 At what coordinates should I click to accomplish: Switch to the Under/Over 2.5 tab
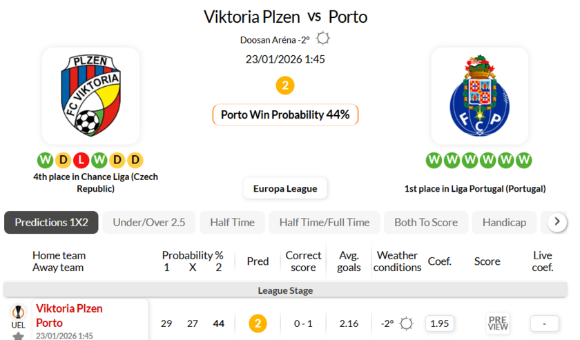149,222
